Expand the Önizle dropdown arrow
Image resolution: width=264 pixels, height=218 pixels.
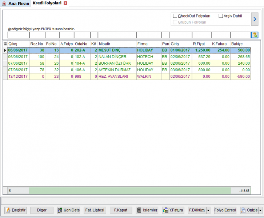pyautogui.click(x=260, y=210)
